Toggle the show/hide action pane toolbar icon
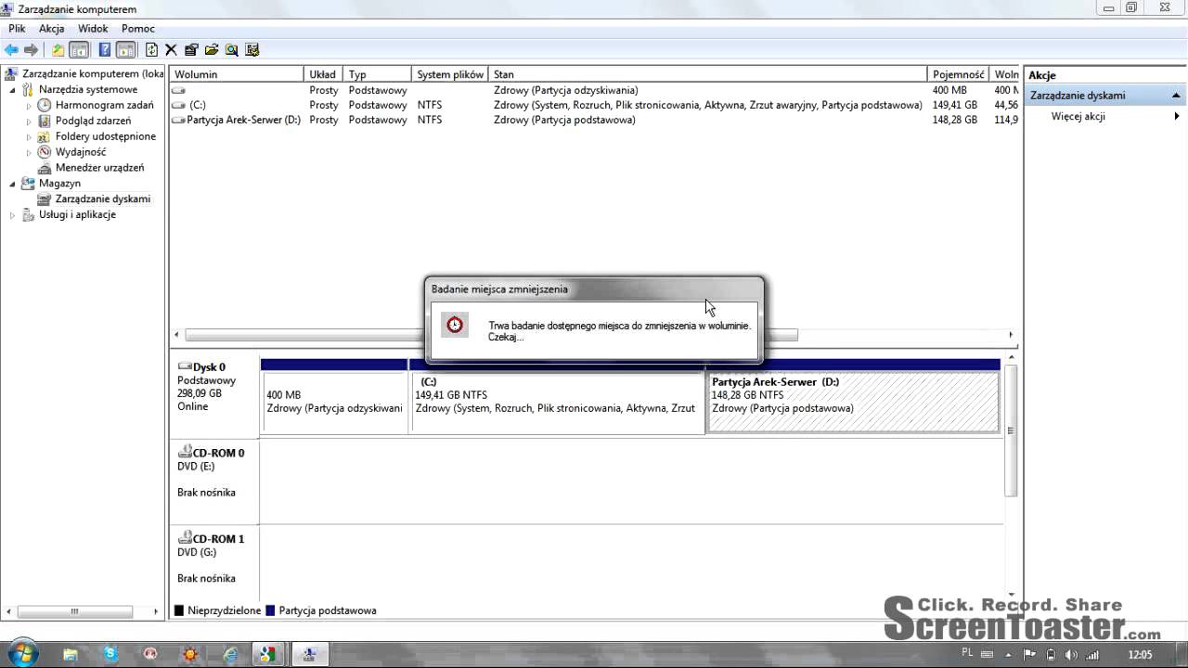The height and width of the screenshot is (668, 1188). (x=126, y=50)
